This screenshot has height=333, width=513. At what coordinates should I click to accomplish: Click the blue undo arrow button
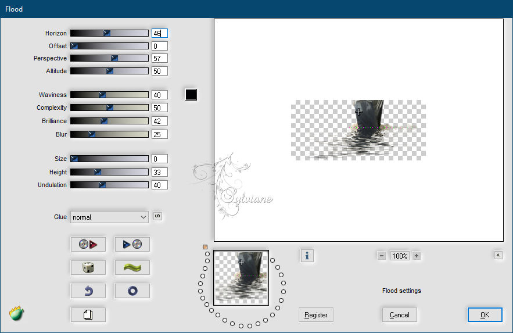[x=88, y=291]
